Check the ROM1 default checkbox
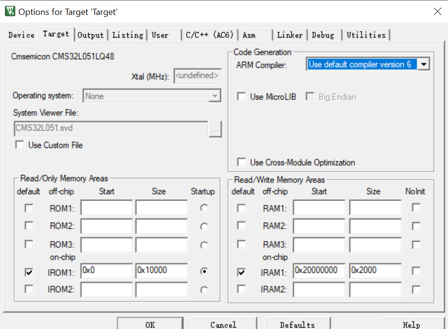The image size is (448, 329). click(29, 208)
